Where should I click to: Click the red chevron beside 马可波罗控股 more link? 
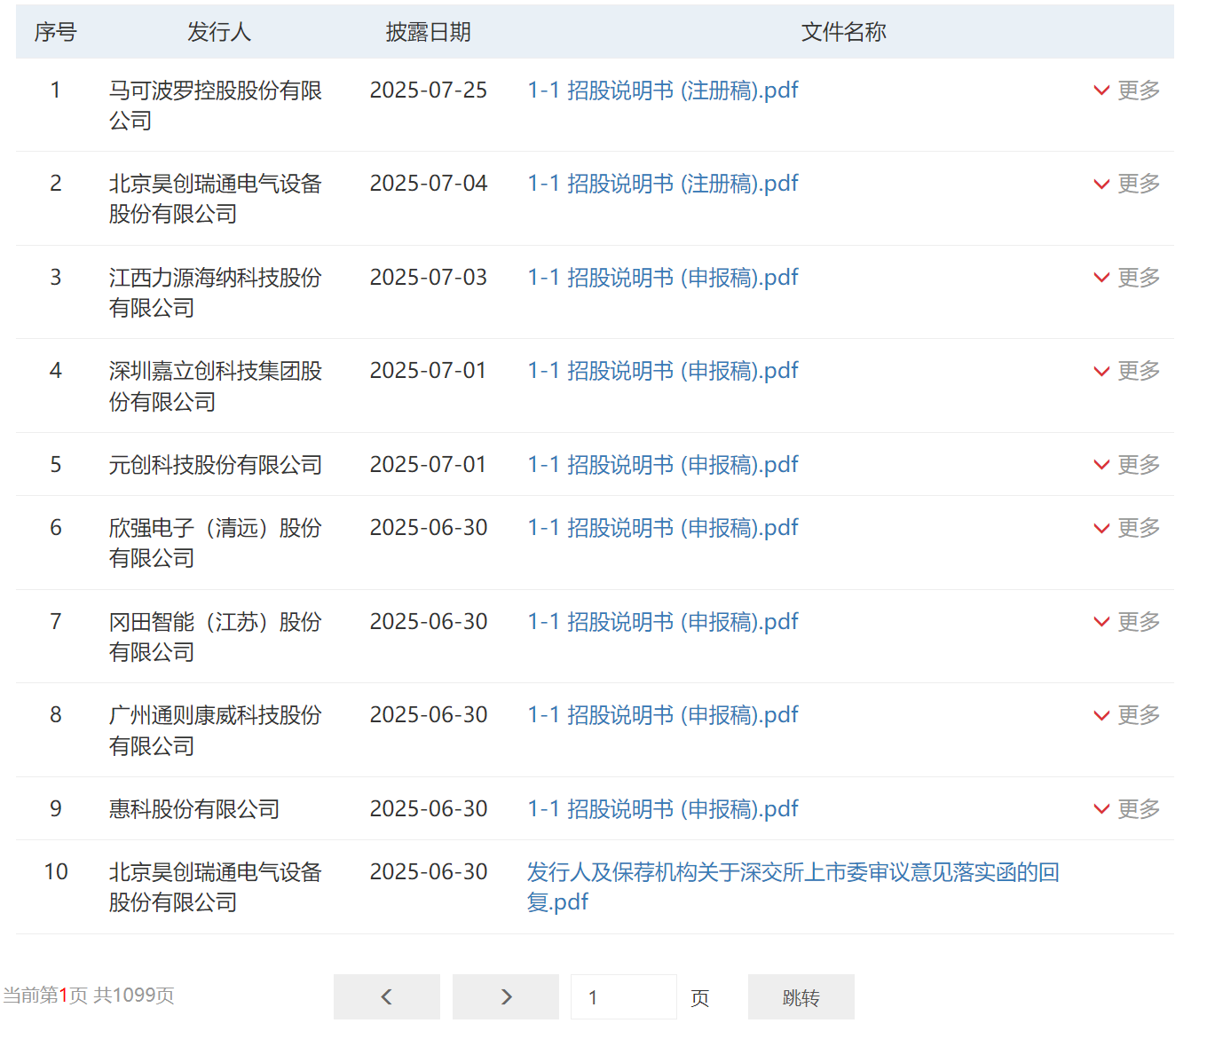[x=1100, y=90]
